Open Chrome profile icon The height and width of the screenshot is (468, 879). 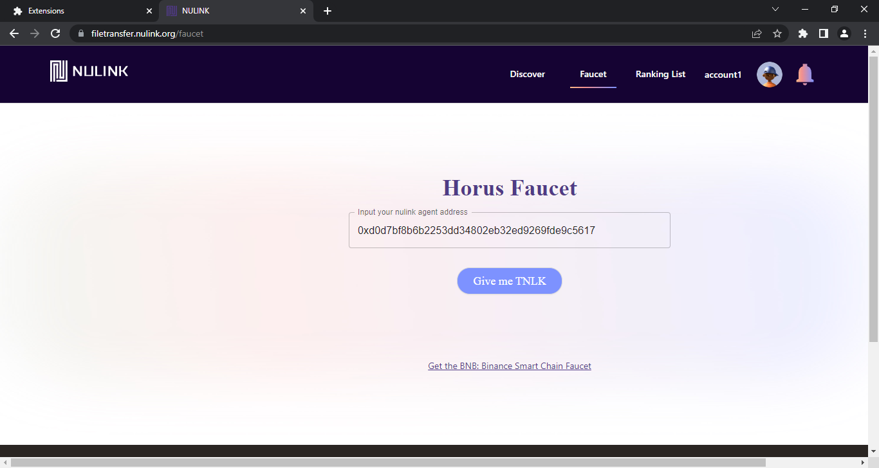point(844,33)
